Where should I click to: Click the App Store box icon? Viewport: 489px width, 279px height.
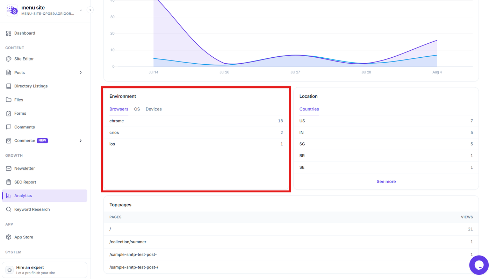coord(9,237)
